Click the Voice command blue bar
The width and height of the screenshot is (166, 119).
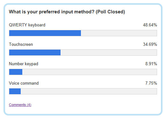pyautogui.click(x=15, y=91)
